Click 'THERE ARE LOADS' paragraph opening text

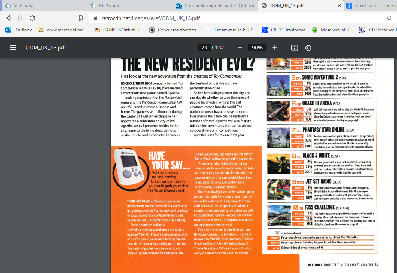138,201
